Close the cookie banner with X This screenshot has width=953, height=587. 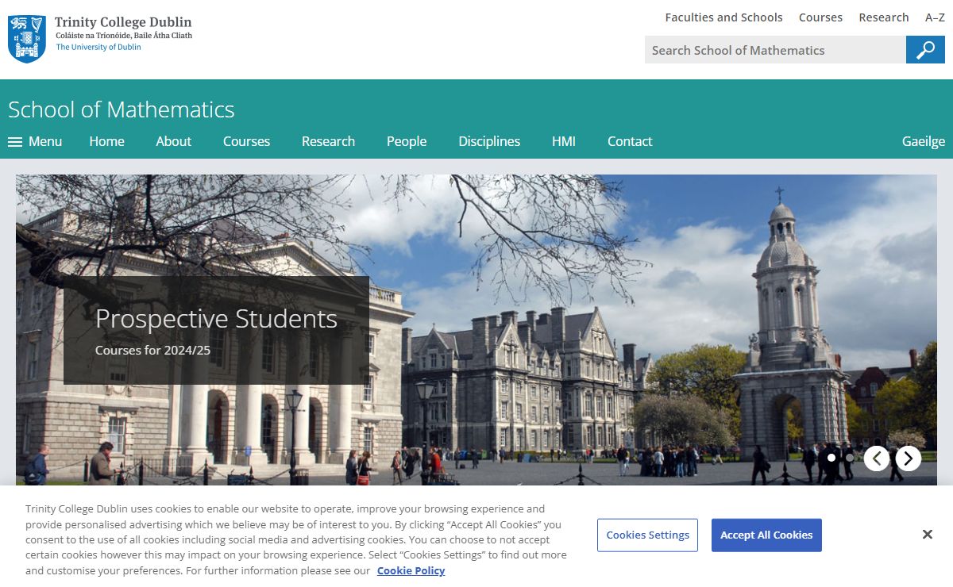927,535
